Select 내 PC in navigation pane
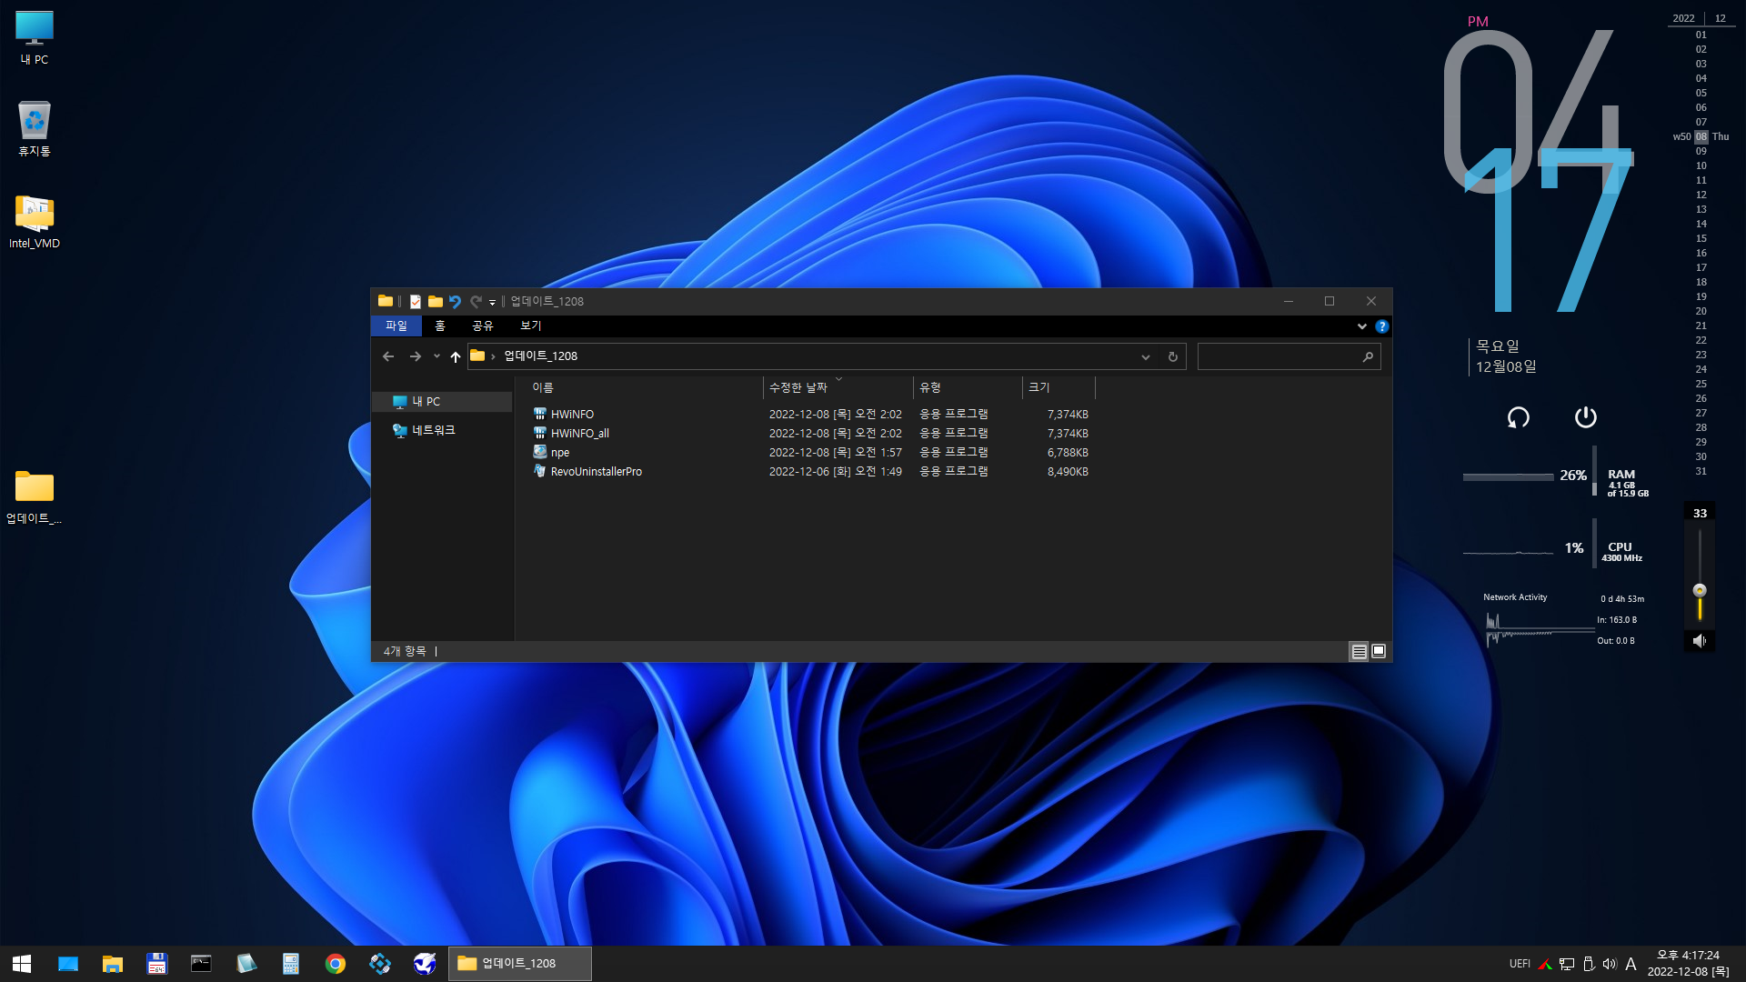 pyautogui.click(x=443, y=402)
